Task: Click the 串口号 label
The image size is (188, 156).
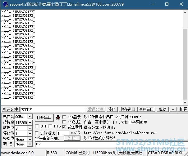Action: (8, 117)
